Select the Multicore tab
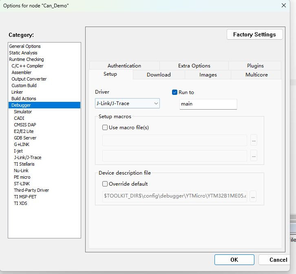 tap(256, 75)
